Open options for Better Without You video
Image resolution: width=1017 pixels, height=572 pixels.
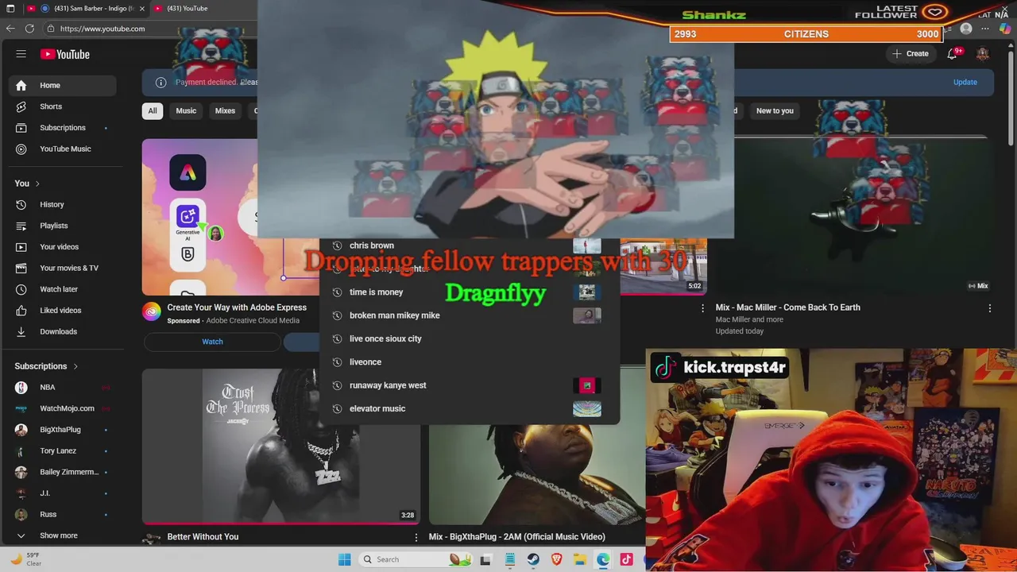(416, 538)
